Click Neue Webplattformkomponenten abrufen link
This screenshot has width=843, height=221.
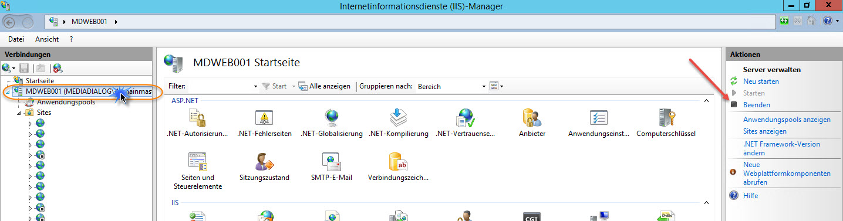pos(787,174)
